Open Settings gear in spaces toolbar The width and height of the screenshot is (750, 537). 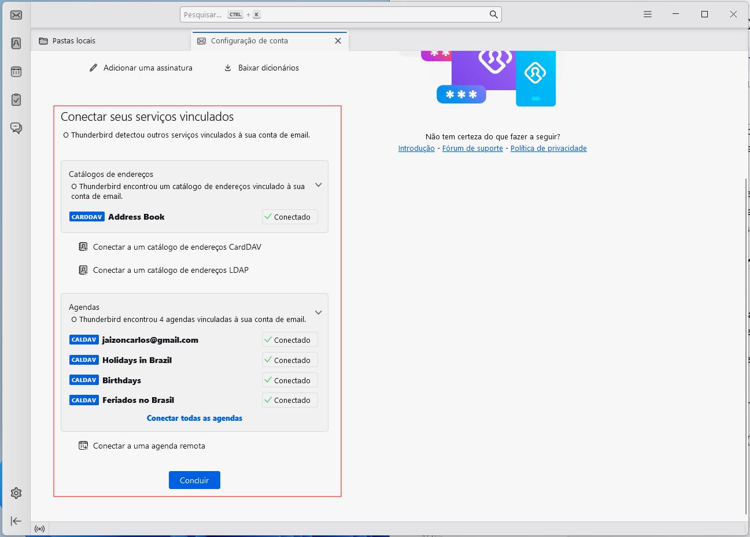(16, 493)
